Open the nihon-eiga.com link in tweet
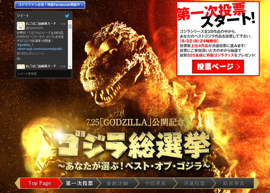 [41, 49]
